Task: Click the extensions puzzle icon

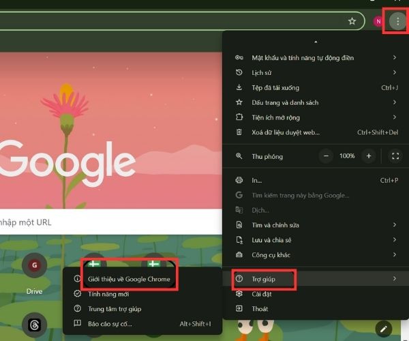Action: (239, 117)
